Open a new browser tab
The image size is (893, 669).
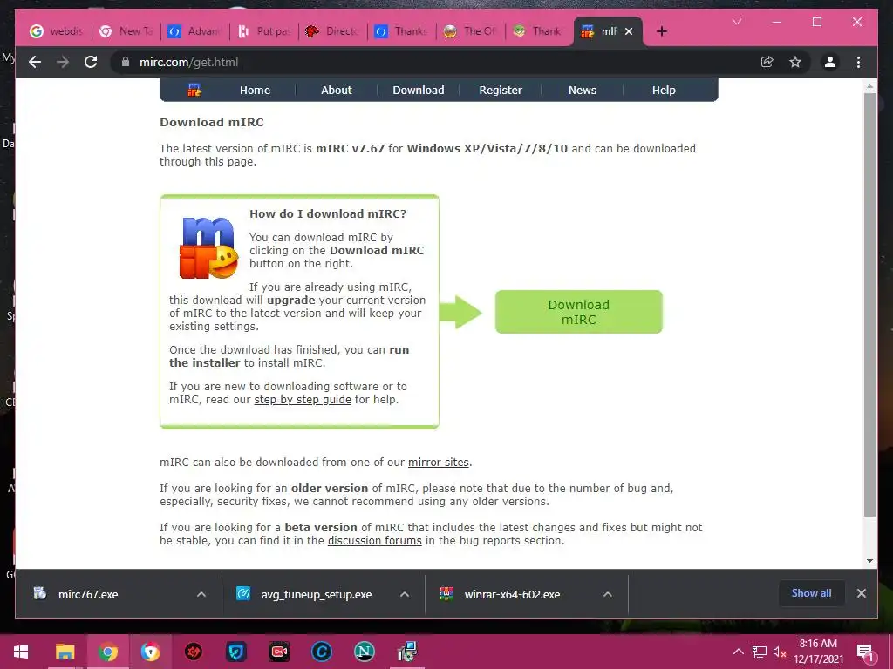pos(661,31)
